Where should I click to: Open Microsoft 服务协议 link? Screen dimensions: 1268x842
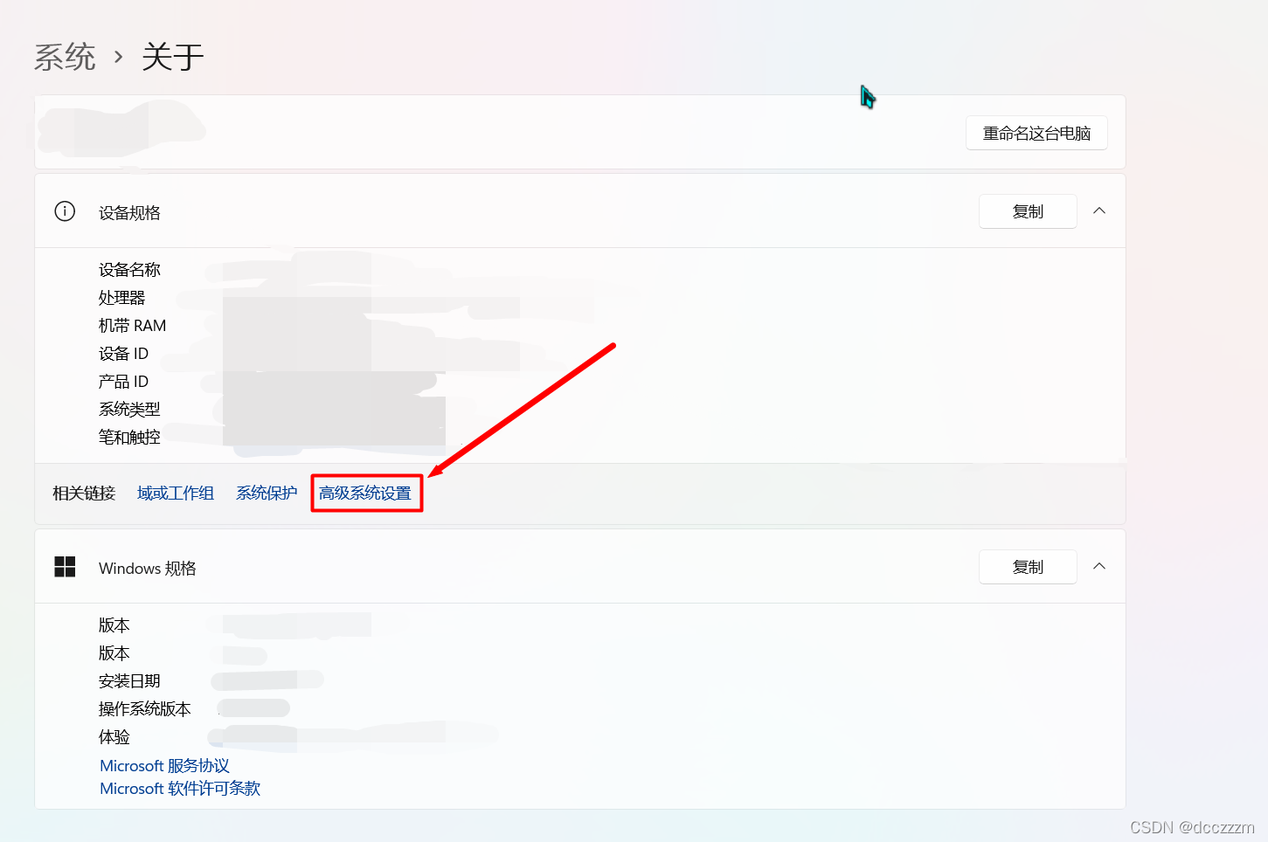pos(164,766)
